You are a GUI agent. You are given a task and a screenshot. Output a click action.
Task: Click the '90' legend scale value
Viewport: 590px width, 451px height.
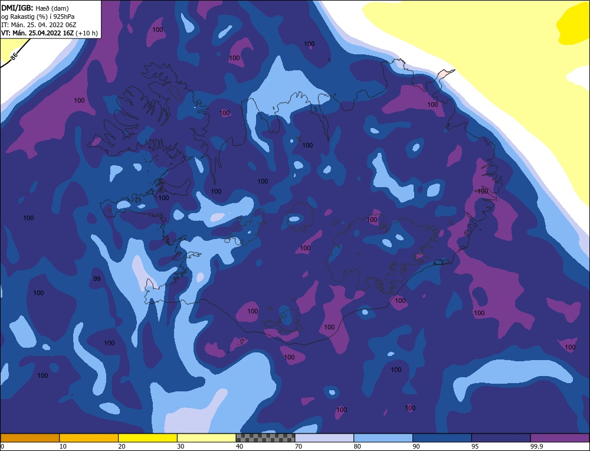point(416,446)
